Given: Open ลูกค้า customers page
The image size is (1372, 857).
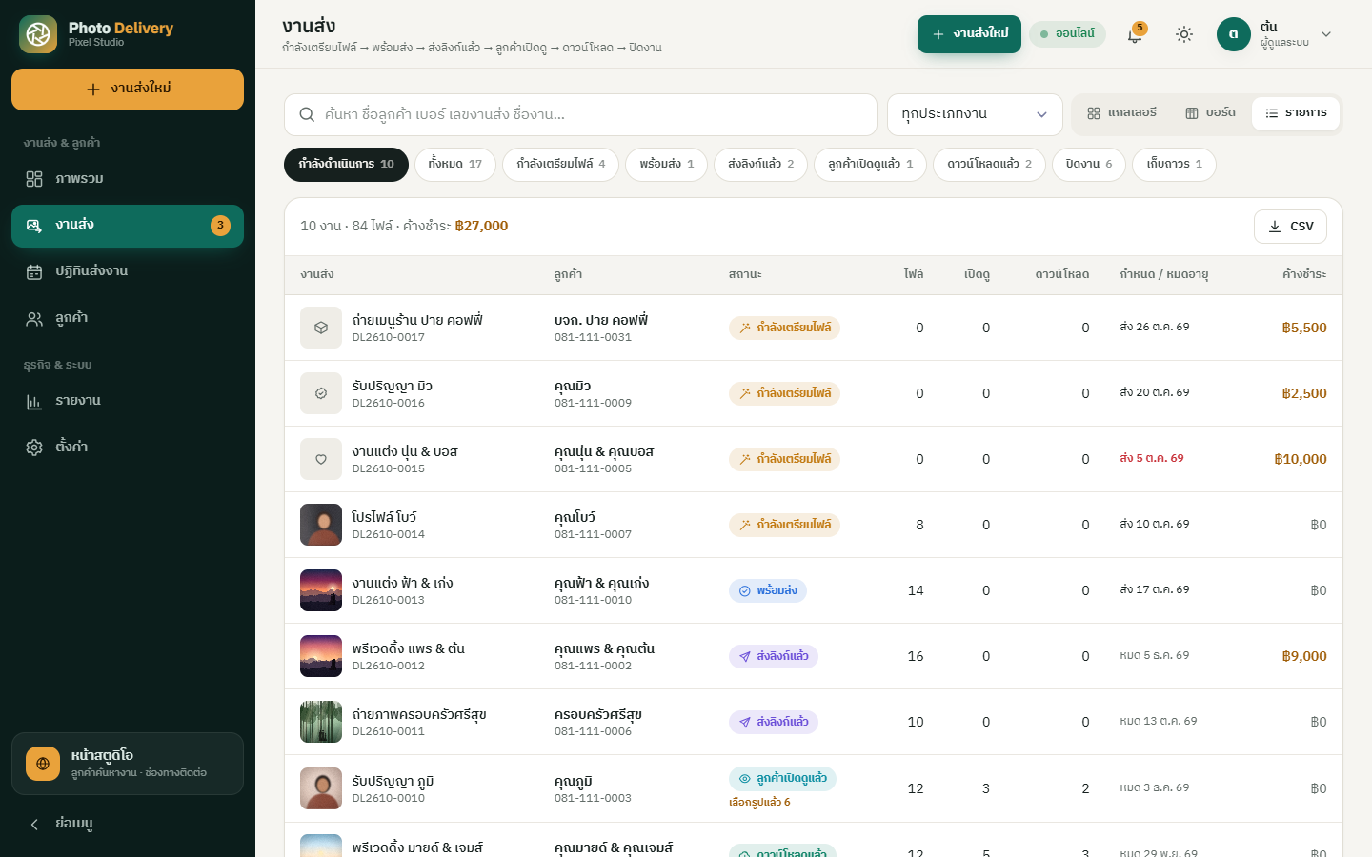Looking at the screenshot, I should point(128,318).
